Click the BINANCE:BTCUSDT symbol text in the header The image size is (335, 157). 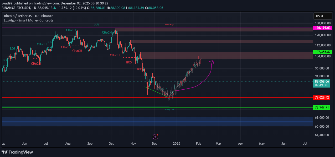coord(16,8)
